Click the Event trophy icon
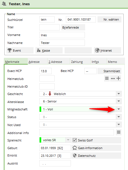The width and height of the screenshot is (128, 170). tap(10, 50)
